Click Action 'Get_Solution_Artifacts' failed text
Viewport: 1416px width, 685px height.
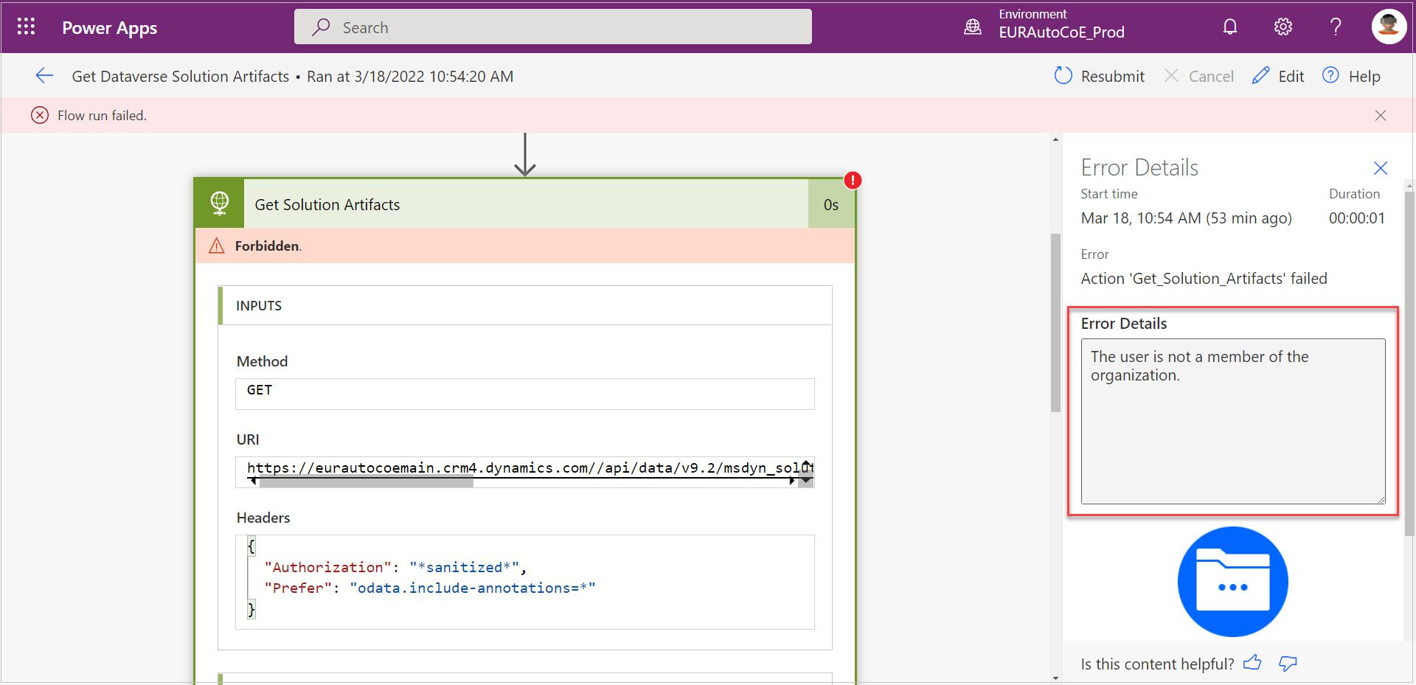pos(1204,279)
